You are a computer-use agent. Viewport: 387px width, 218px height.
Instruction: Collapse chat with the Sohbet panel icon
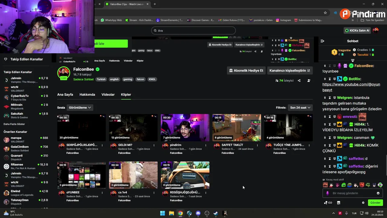(x=322, y=41)
